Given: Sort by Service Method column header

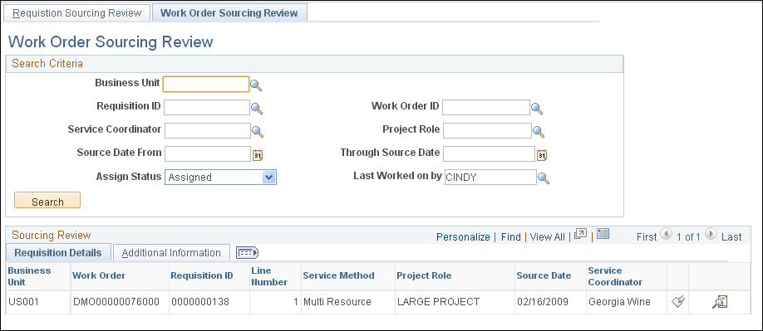Looking at the screenshot, I should point(338,275).
